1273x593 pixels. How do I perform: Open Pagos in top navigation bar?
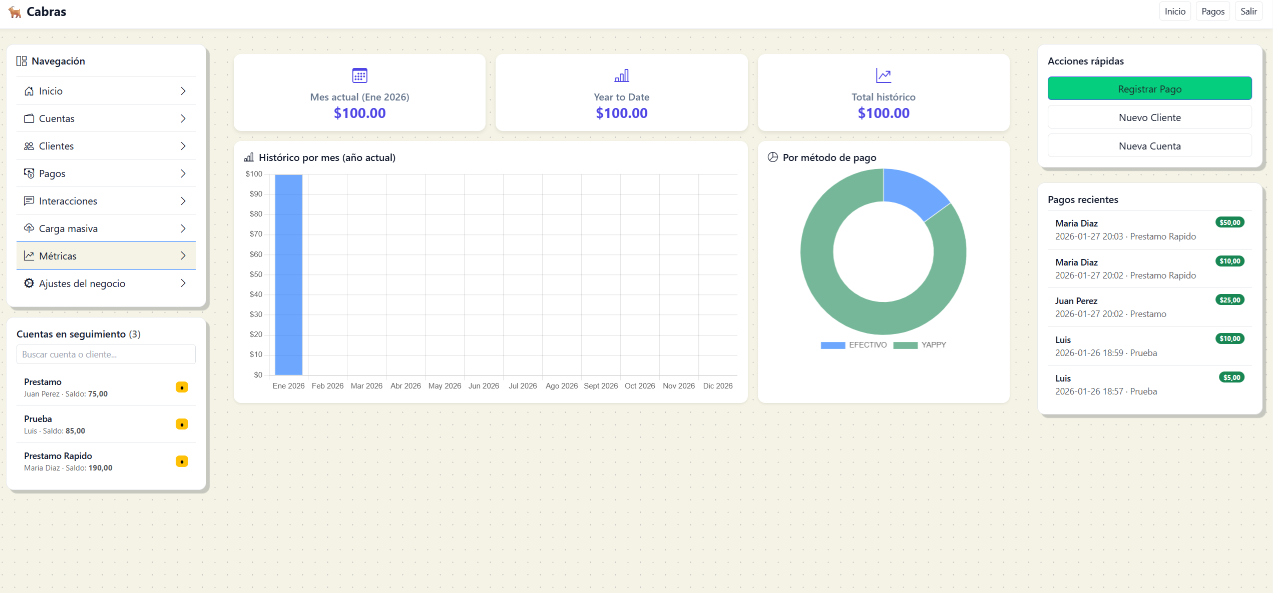pyautogui.click(x=1212, y=11)
